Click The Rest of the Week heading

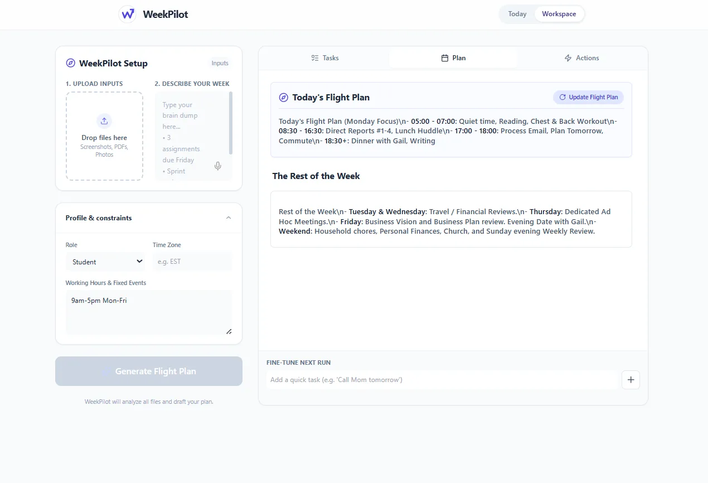click(316, 176)
